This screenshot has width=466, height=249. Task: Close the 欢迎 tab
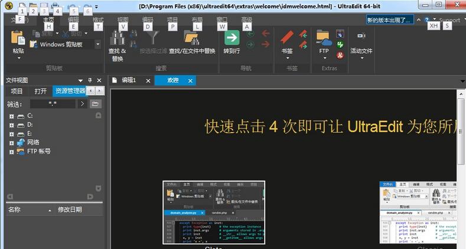[190, 81]
